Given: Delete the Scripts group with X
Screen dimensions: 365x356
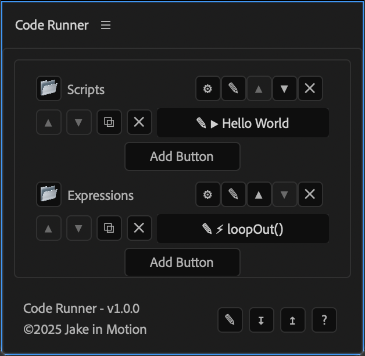Looking at the screenshot, I should click(310, 88).
